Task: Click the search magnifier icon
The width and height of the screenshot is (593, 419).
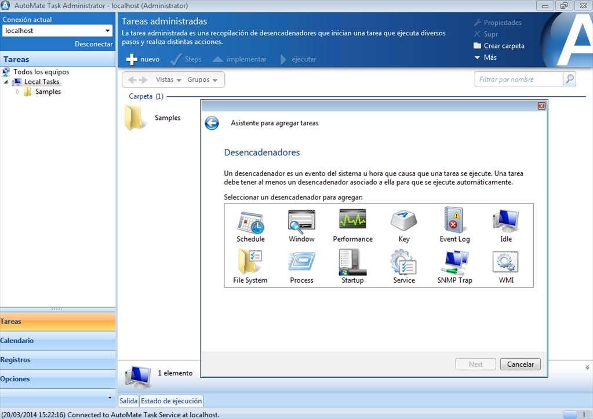Action: [569, 79]
